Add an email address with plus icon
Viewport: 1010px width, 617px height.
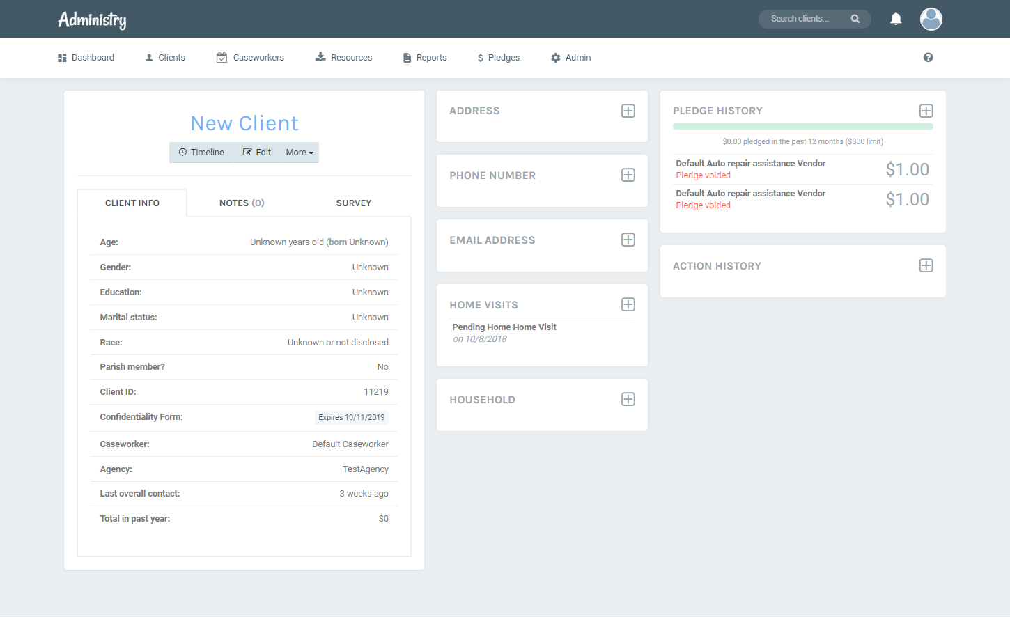click(x=628, y=240)
